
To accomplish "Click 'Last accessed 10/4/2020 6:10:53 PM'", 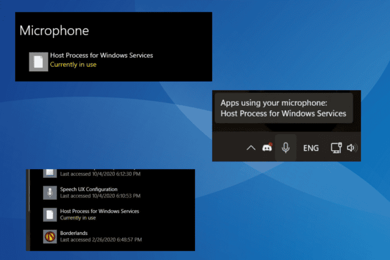I will (x=100, y=196).
